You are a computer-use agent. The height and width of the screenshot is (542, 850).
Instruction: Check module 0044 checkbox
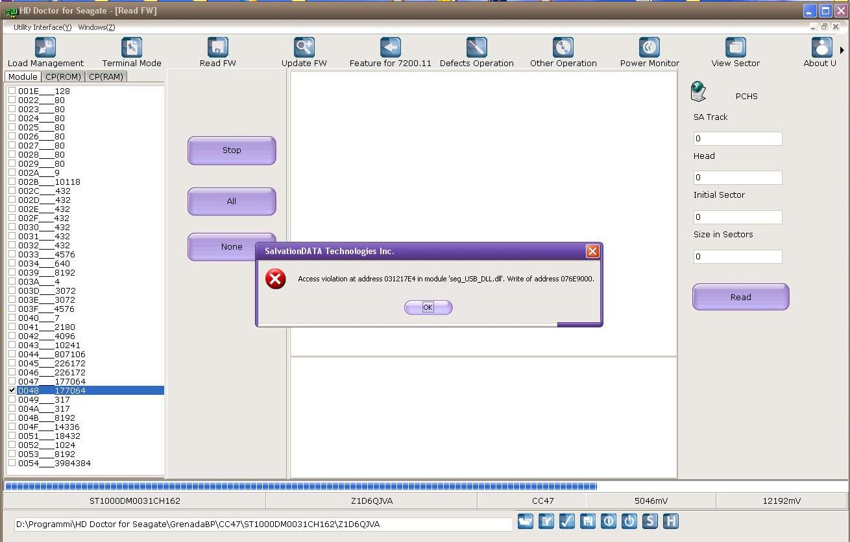12,354
